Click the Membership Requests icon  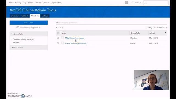pos(18,28)
